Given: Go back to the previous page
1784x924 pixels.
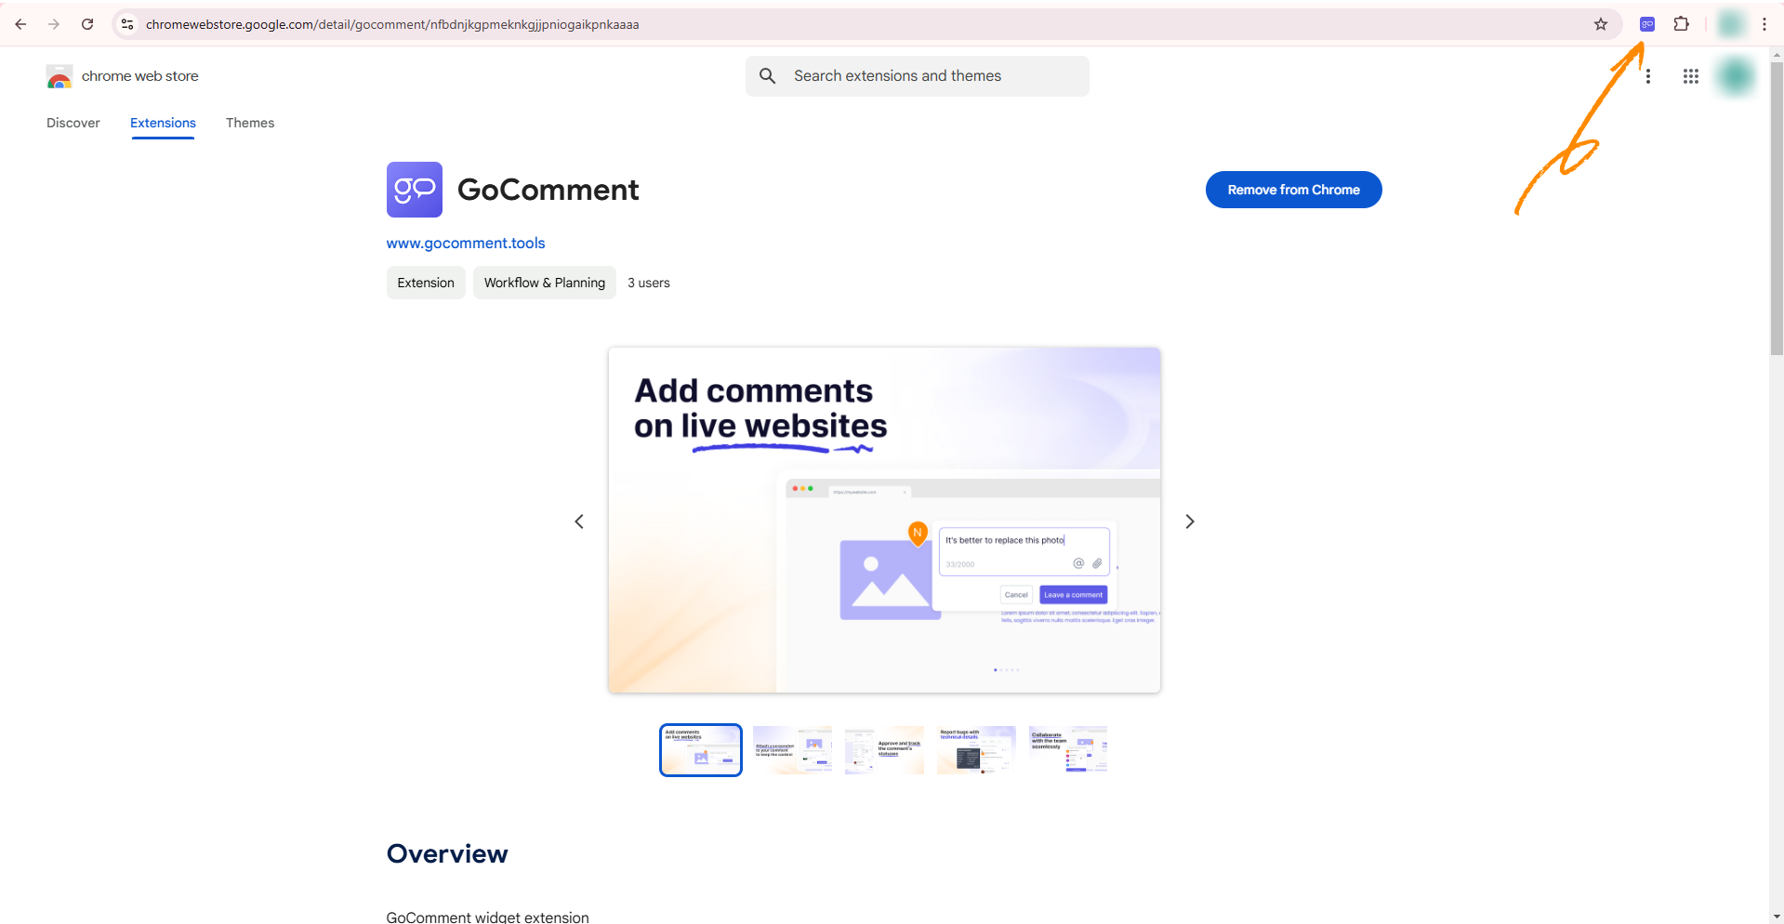Looking at the screenshot, I should coord(20,24).
